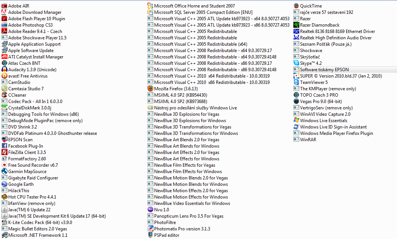The width and height of the screenshot is (397, 239).
Task: Select The KMPlayer (remove only) entry
Action: 325,88
